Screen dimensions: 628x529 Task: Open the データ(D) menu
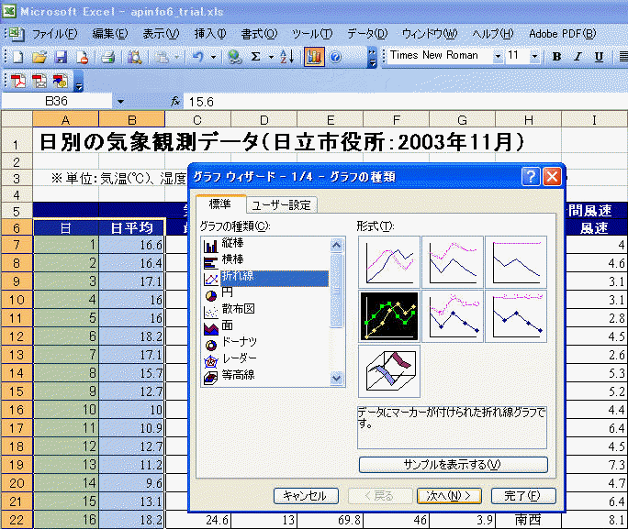point(367,34)
